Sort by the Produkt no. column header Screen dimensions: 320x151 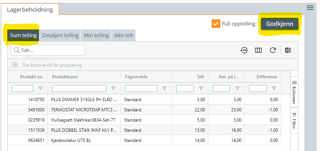pos(32,77)
